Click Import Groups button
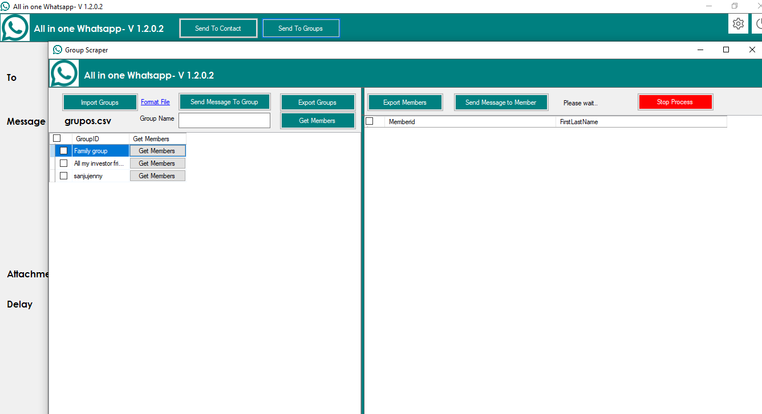This screenshot has height=414, width=762. (100, 103)
